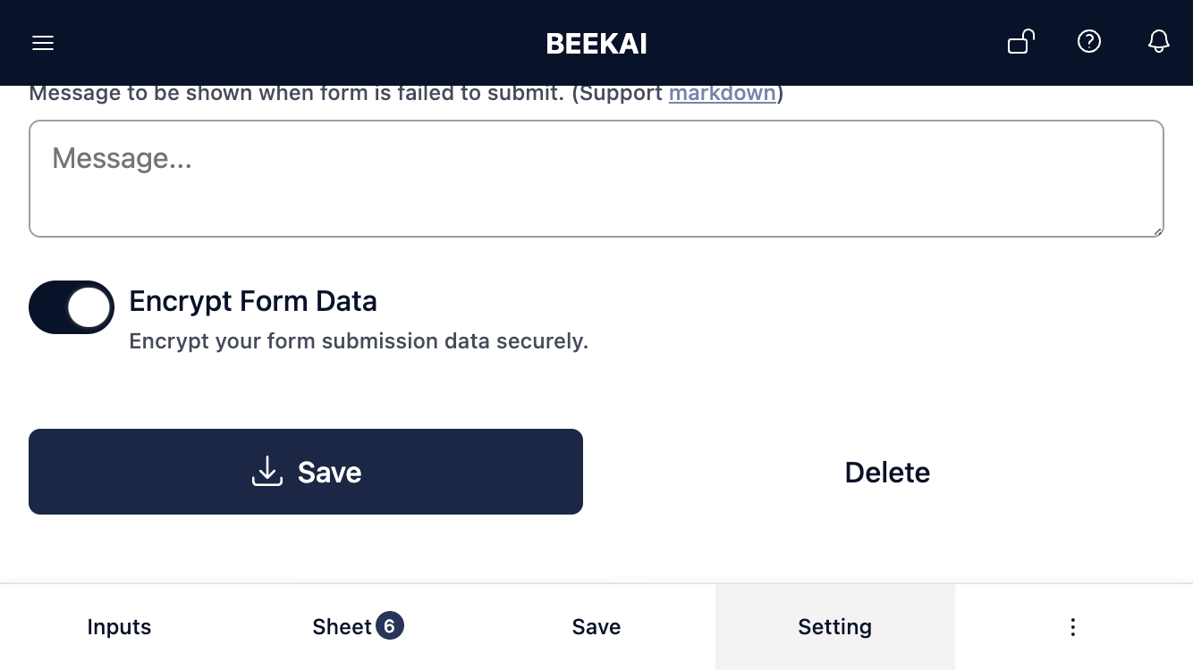The image size is (1193, 670).
Task: Open notifications bell icon
Action: point(1159,41)
